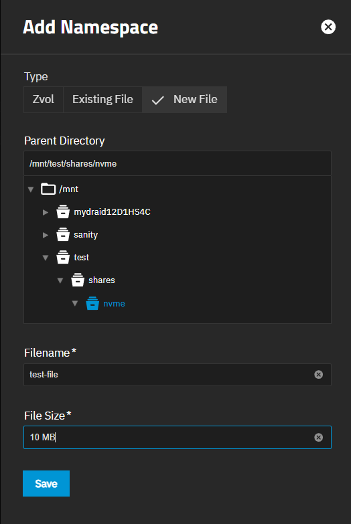Save the new namespace
Viewport: 351px width, 524px height.
coord(46,484)
